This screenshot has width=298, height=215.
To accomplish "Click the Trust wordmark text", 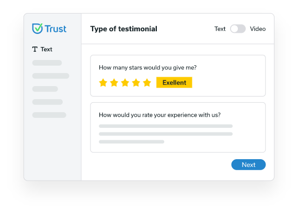I will click(x=55, y=29).
